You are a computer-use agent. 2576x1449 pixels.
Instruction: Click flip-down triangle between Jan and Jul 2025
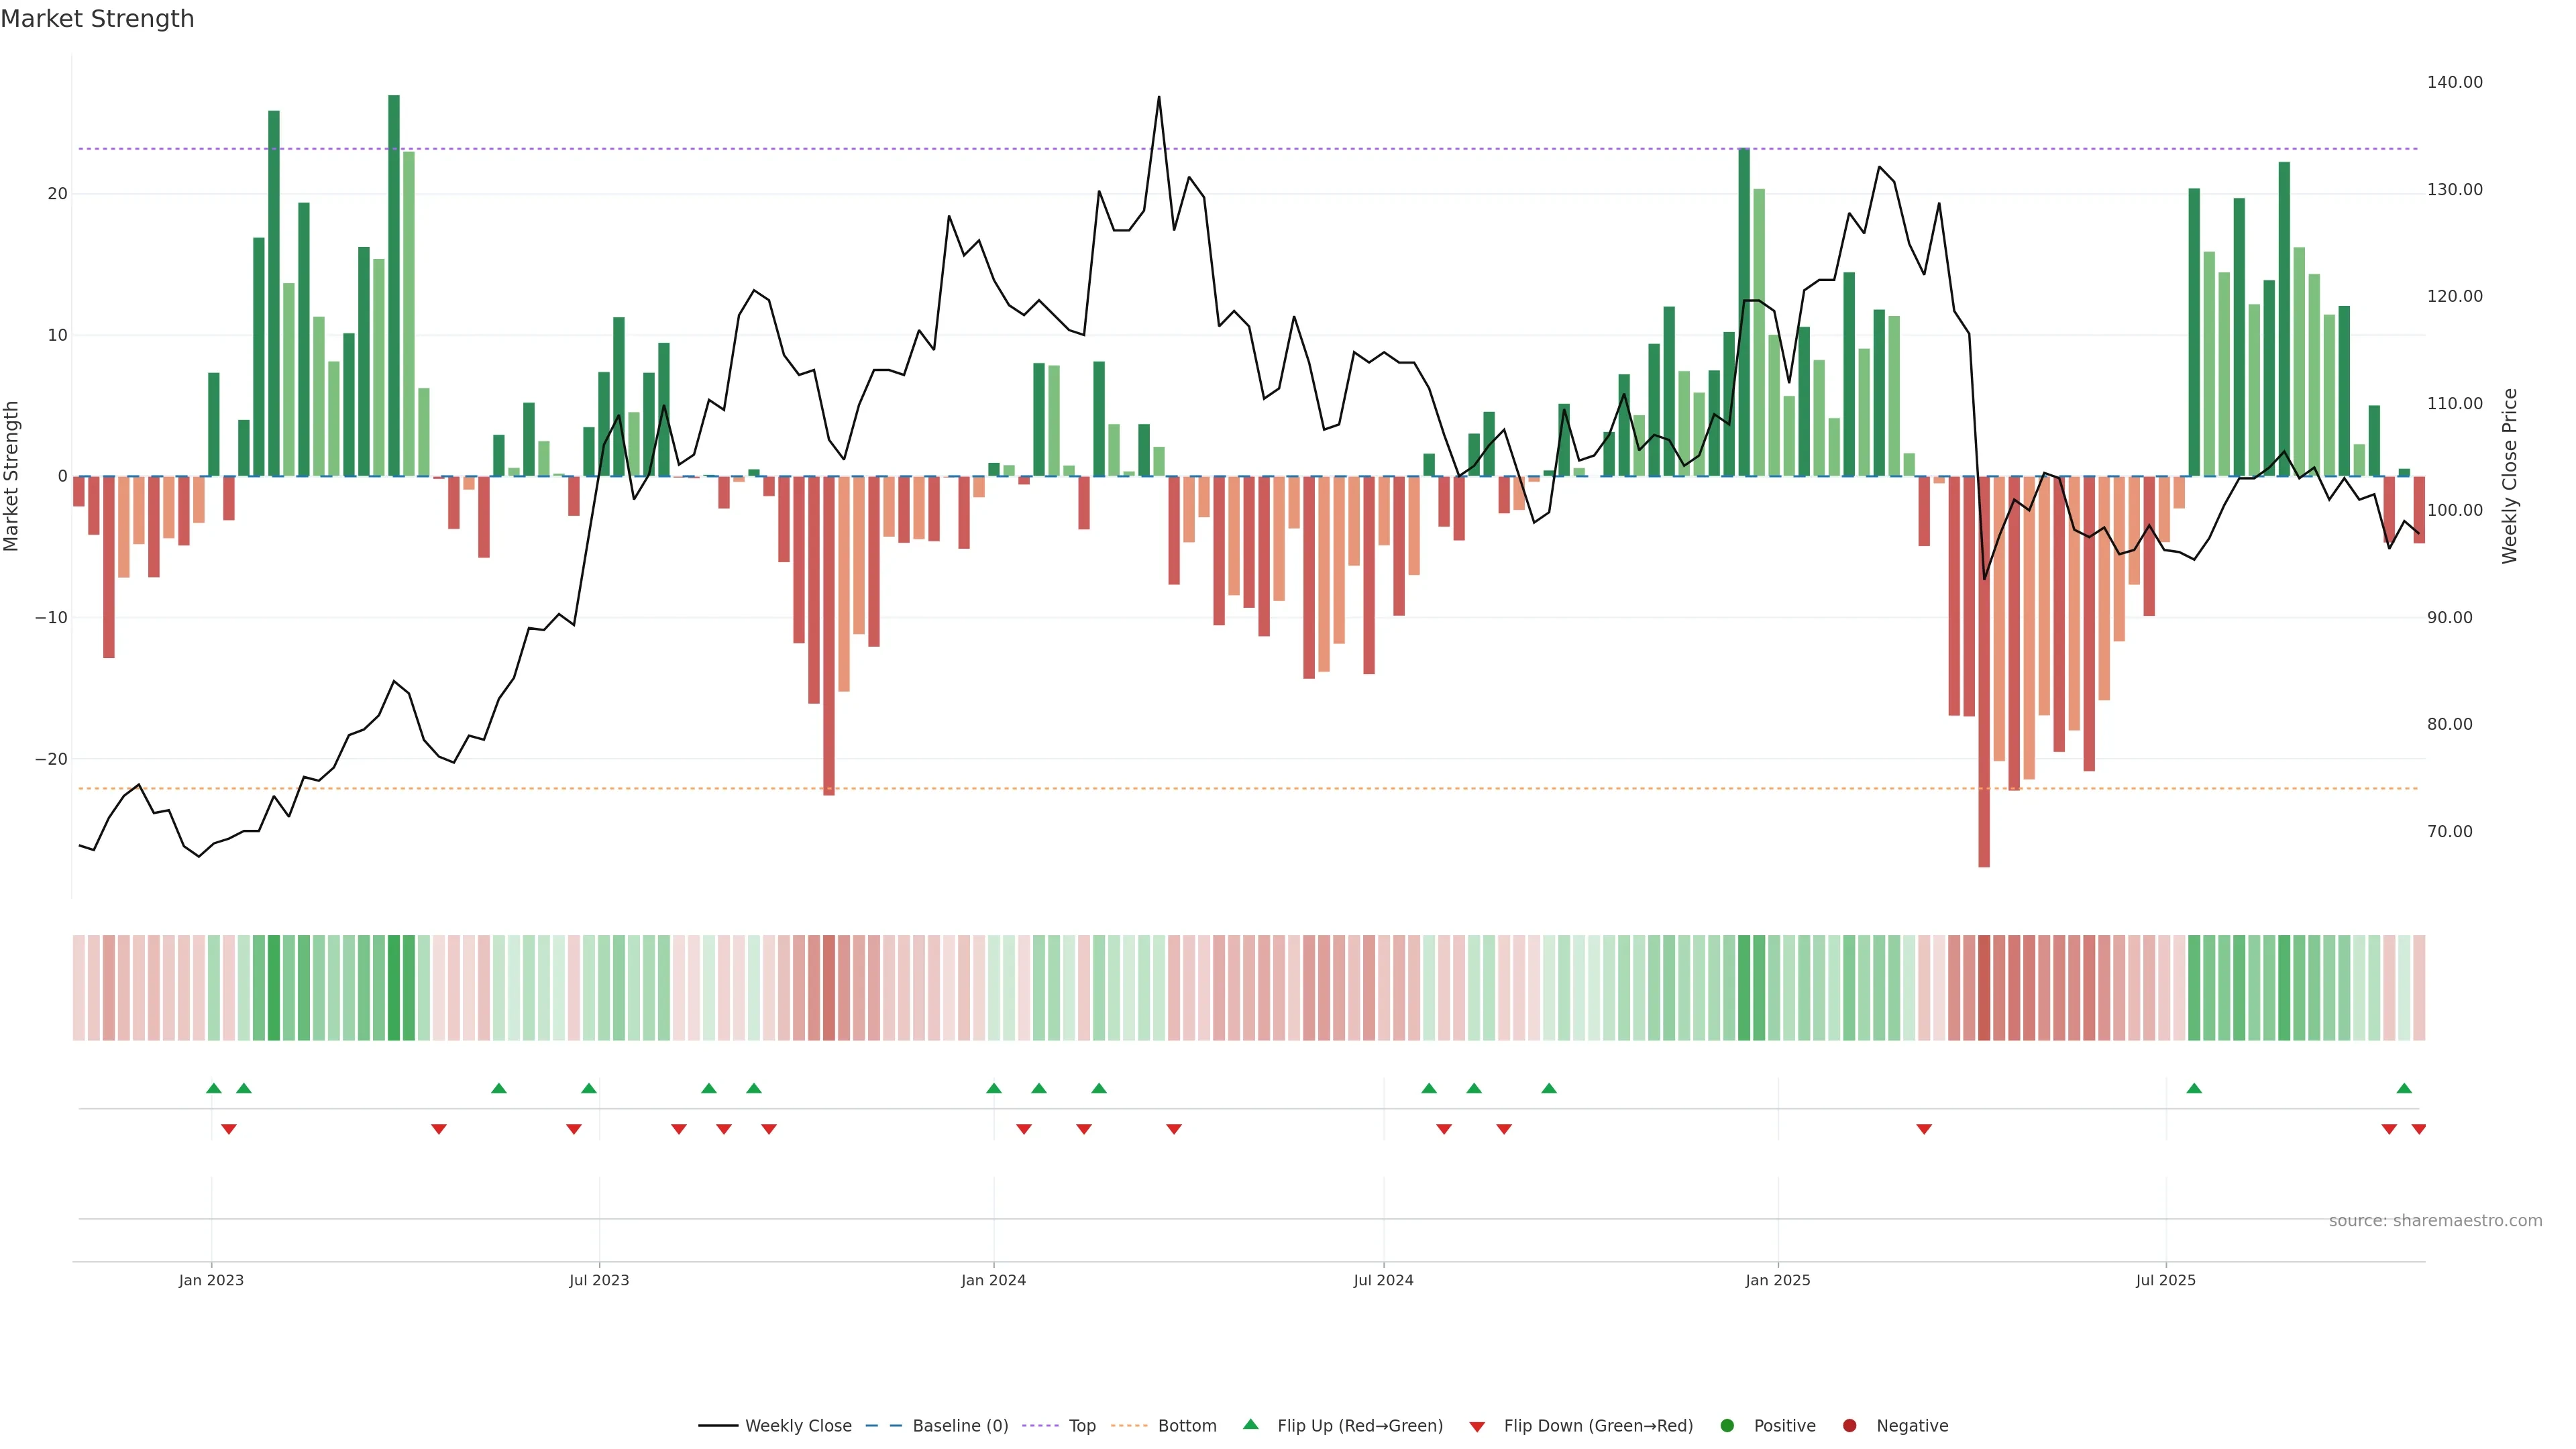point(1924,1129)
